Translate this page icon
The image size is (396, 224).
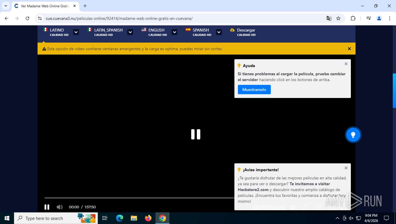(329, 18)
